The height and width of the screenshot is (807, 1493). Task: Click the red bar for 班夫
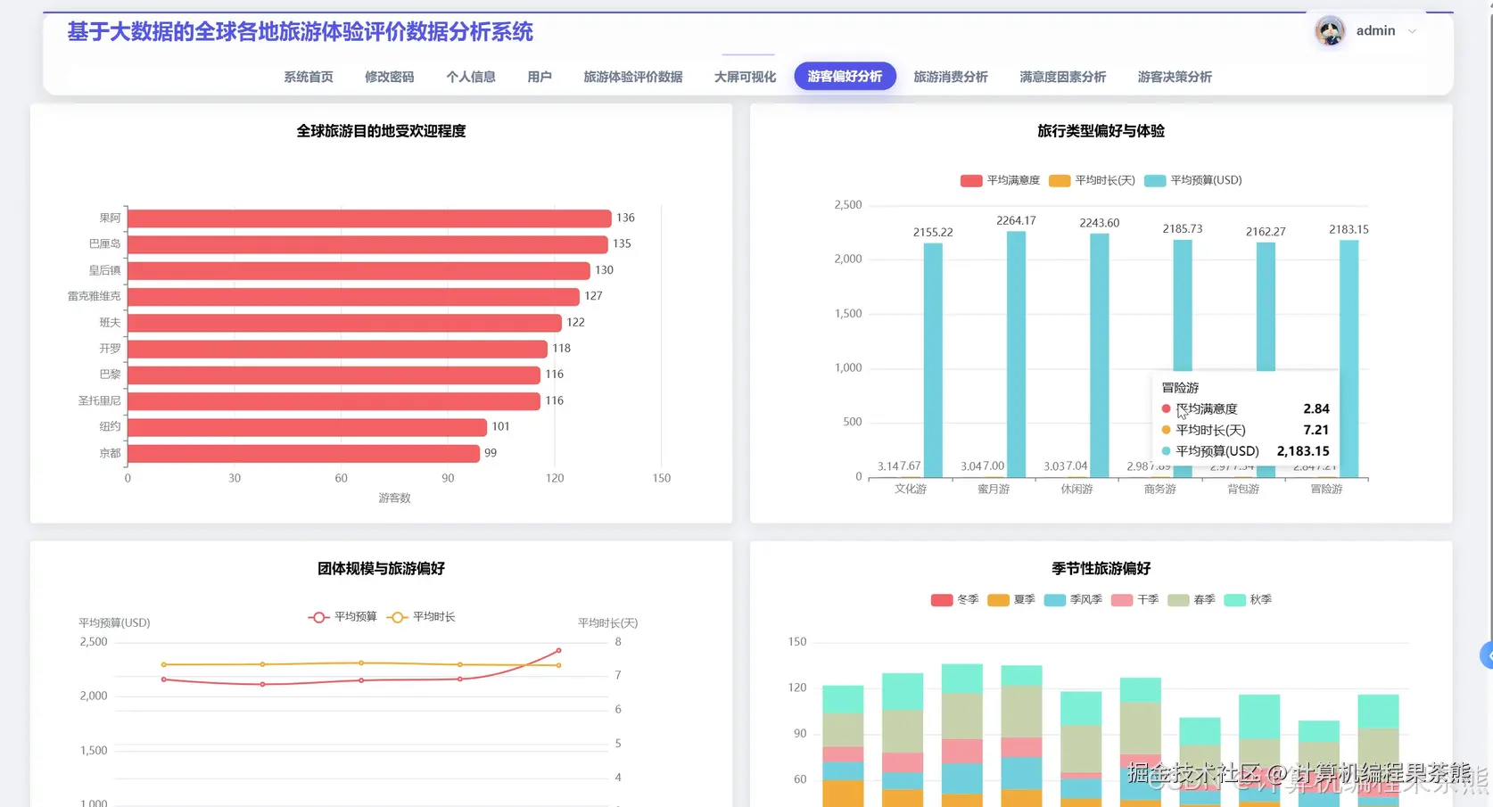[x=344, y=323]
